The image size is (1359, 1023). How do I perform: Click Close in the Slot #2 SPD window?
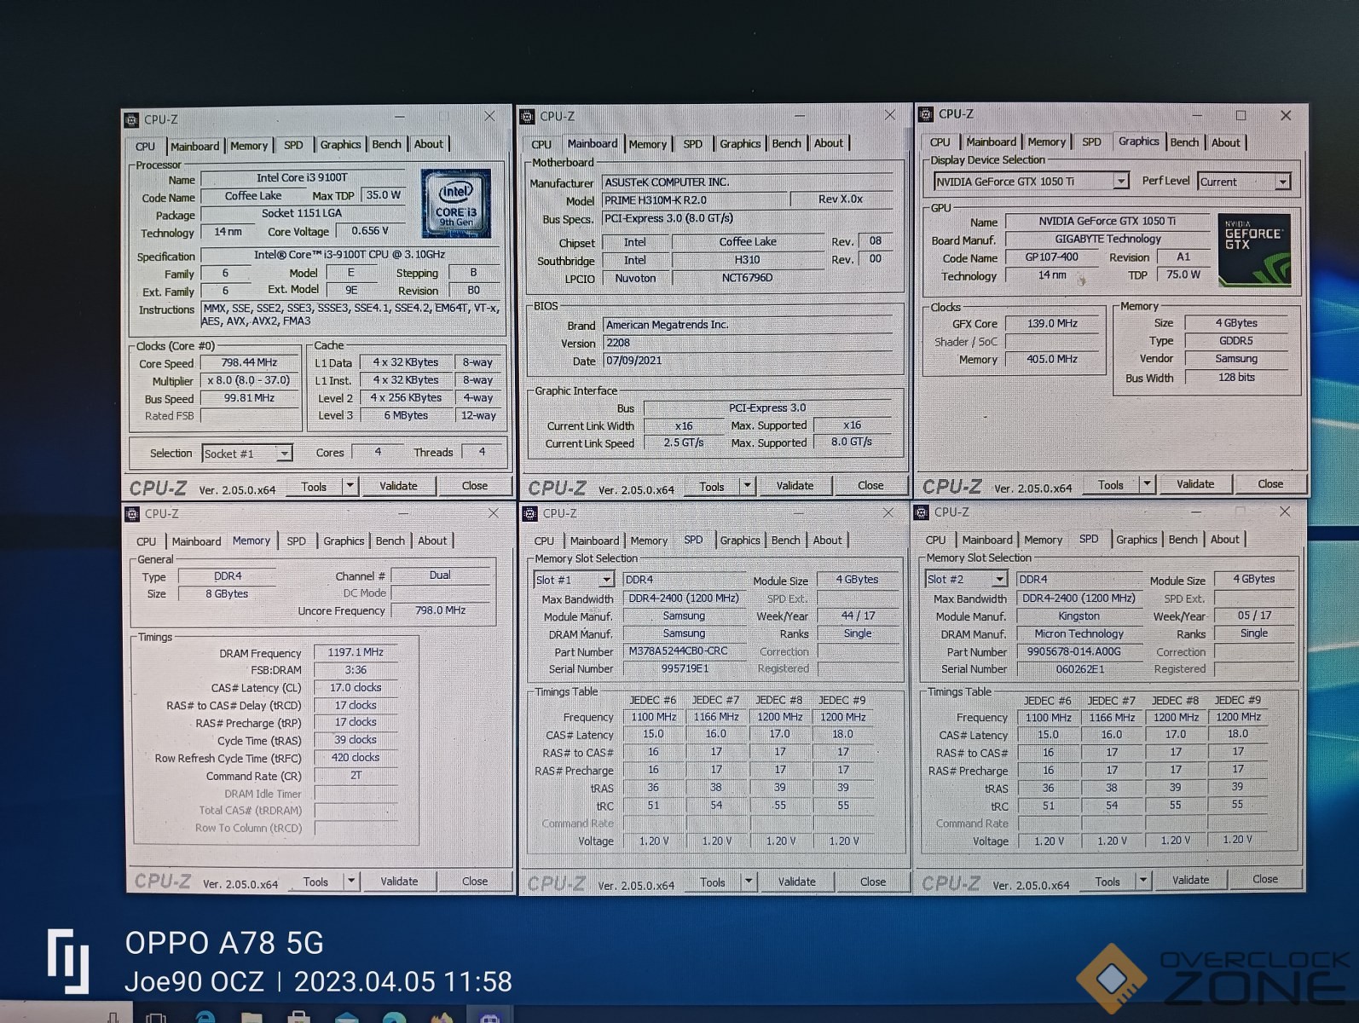[x=1265, y=879]
